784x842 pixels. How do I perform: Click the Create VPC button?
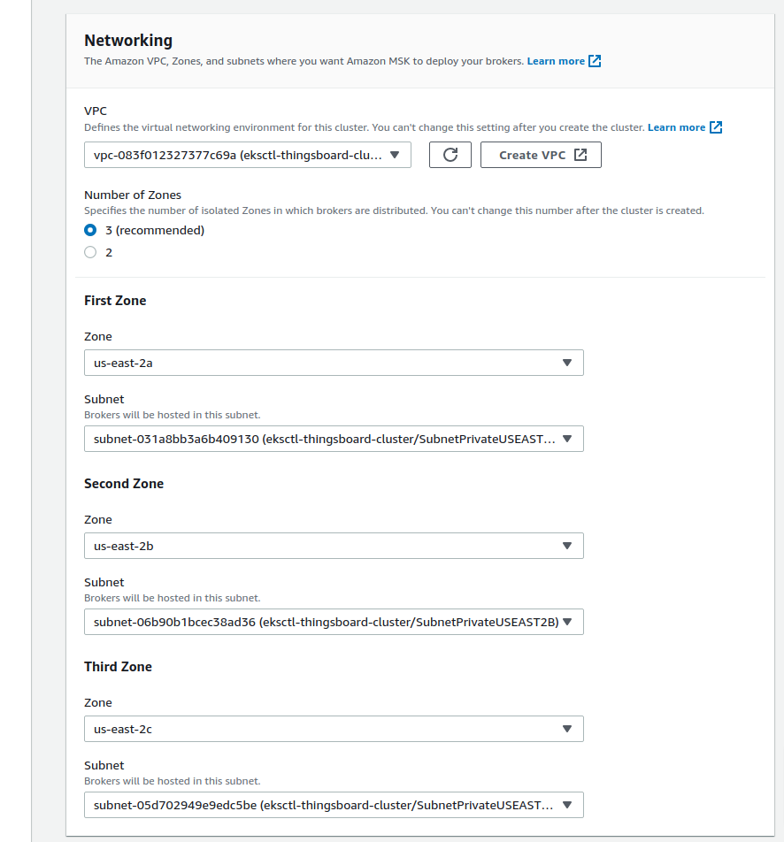point(541,155)
